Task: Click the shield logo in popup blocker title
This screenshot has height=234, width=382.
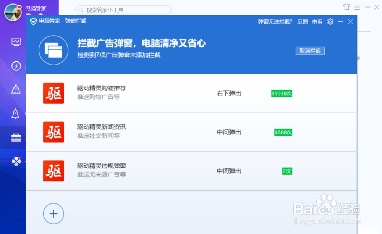Action: (x=33, y=22)
